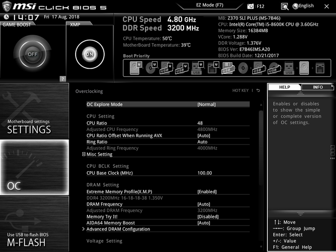Screen dimensions: 336x252
Task: Select the UEFI hard disk boot device icon
Action: pos(135,68)
